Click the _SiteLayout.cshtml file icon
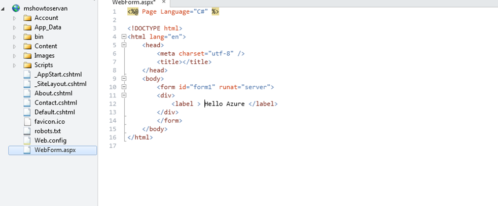 [x=27, y=84]
